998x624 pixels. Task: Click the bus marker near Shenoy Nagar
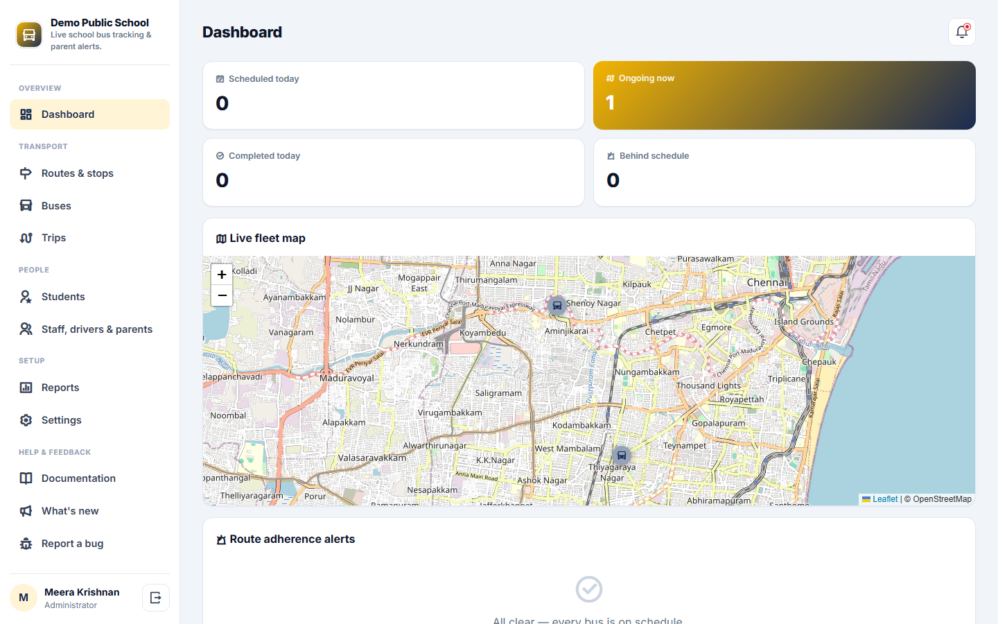(x=557, y=306)
